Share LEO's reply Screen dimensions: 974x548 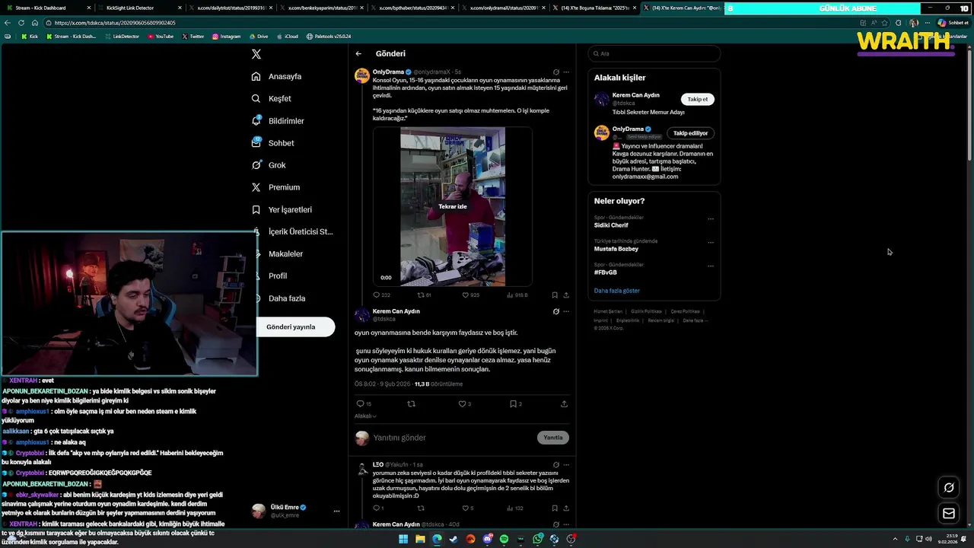[566, 508]
